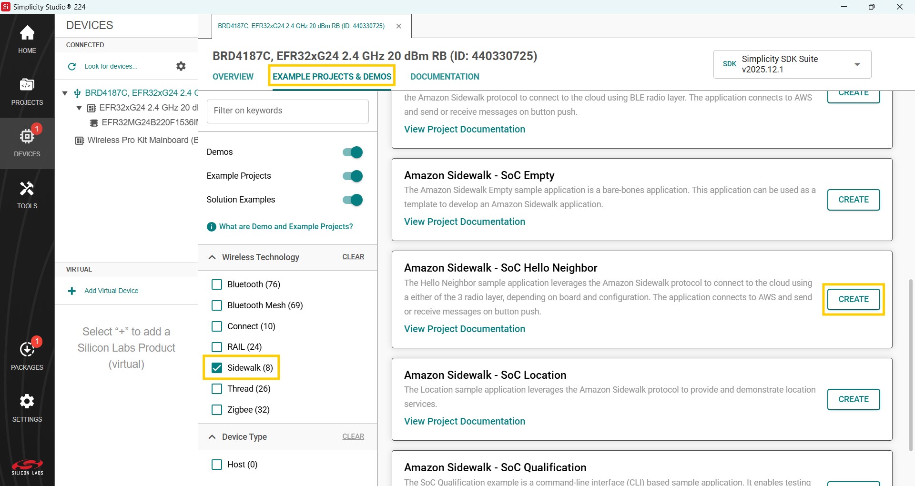This screenshot has height=486, width=915.
Task: Collapse the BRD4187C device tree node
Action: (x=65, y=93)
